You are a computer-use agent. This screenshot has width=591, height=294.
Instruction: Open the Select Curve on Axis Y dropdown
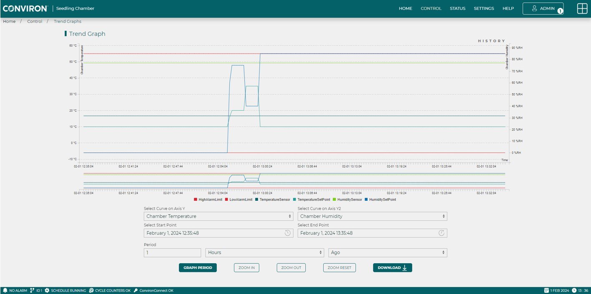coord(219,216)
